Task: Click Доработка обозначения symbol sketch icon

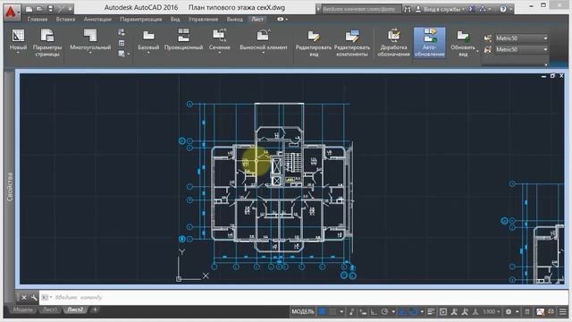Action: pos(393,36)
